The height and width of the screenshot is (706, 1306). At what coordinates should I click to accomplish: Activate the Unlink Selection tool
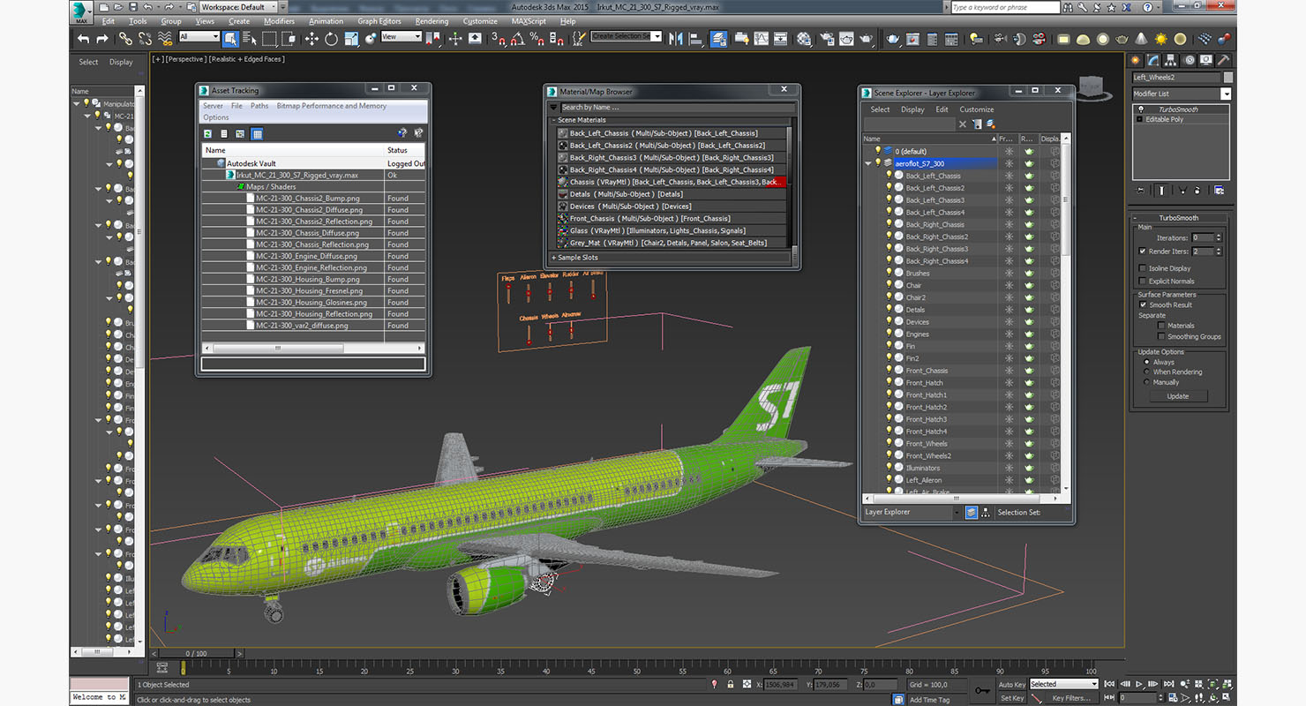coord(145,39)
